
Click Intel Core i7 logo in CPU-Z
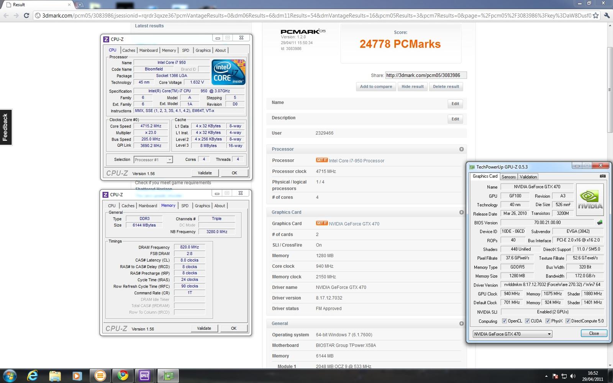(228, 72)
